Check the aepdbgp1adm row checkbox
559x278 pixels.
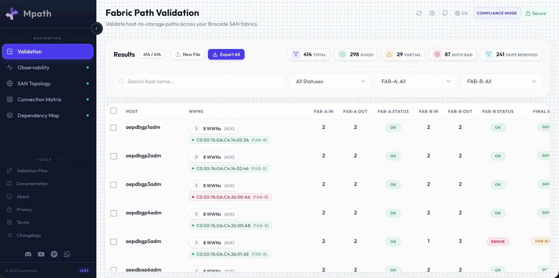coord(114,128)
